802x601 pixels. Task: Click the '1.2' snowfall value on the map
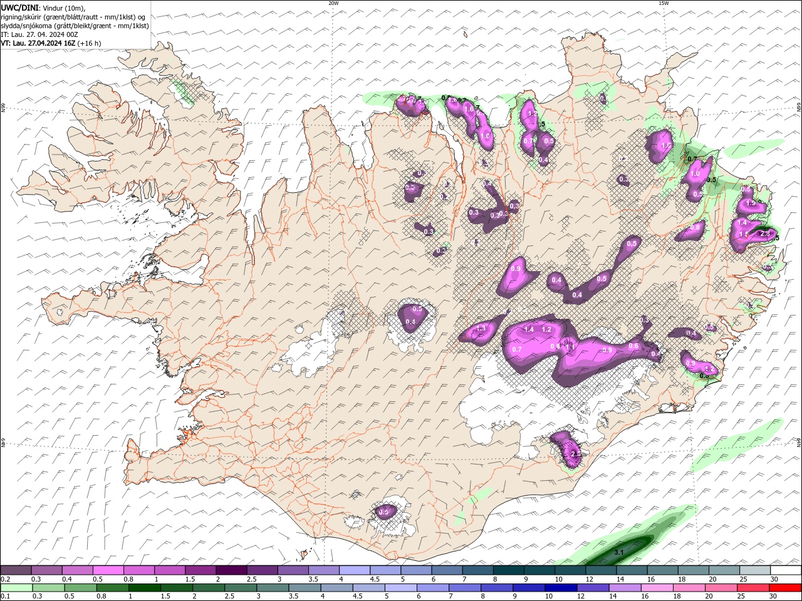(546, 329)
